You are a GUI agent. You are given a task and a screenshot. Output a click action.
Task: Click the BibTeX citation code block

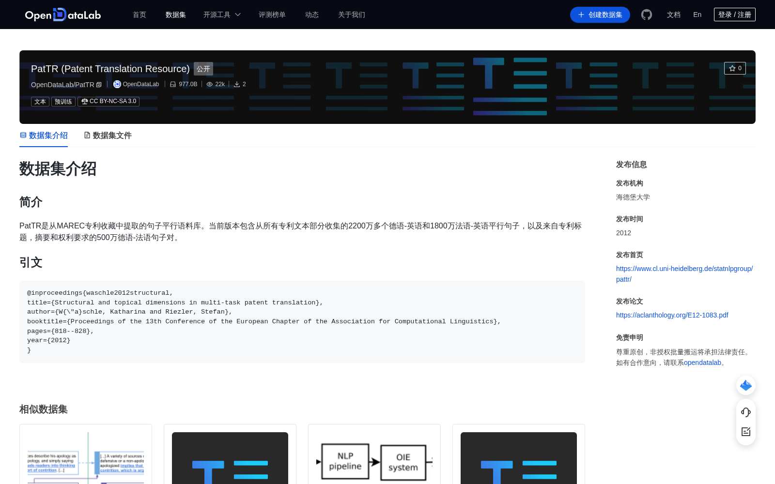[x=302, y=322]
